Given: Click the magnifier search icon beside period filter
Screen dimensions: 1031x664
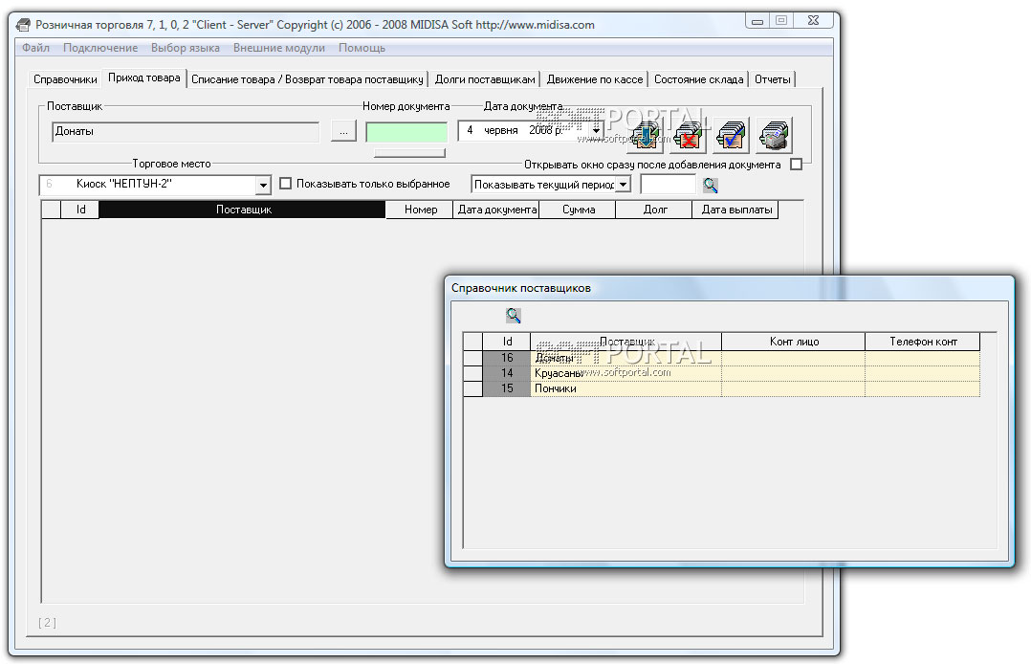Looking at the screenshot, I should 710,185.
